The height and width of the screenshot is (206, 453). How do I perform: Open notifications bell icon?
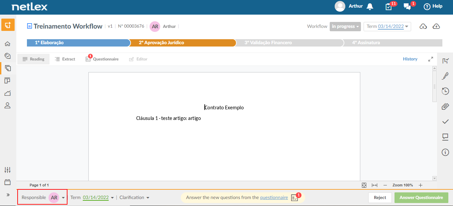[x=370, y=6]
